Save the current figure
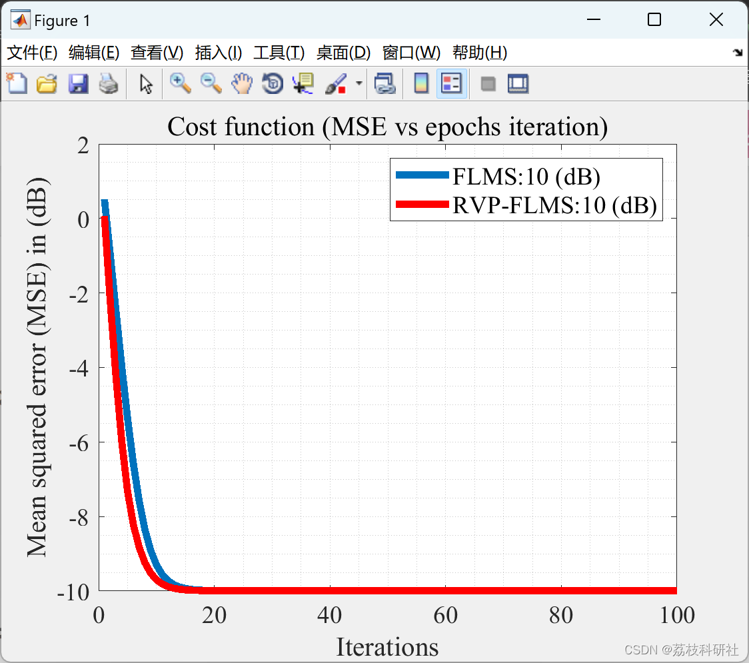Screen dimensions: 749x663 pyautogui.click(x=78, y=83)
